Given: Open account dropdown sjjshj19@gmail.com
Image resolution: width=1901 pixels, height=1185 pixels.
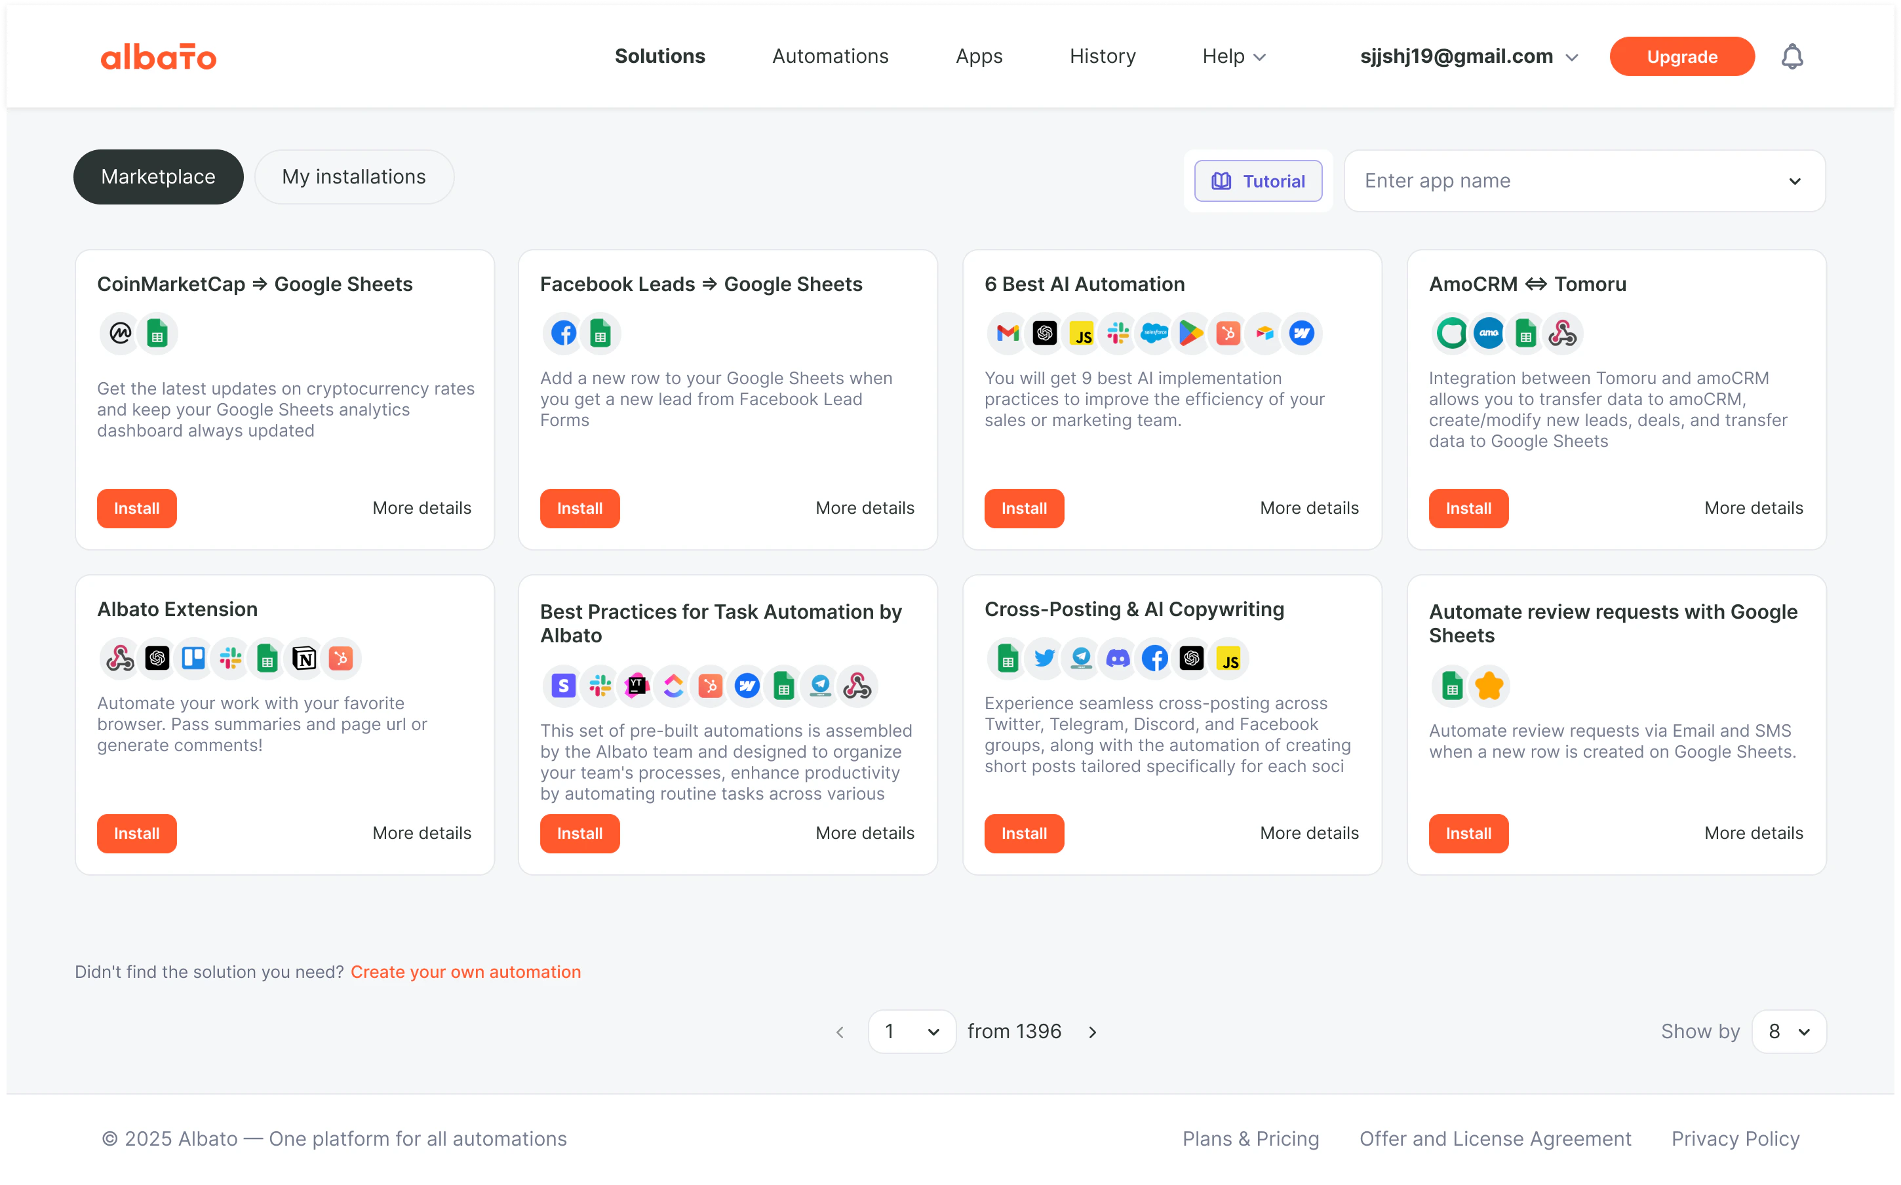Looking at the screenshot, I should pos(1469,56).
